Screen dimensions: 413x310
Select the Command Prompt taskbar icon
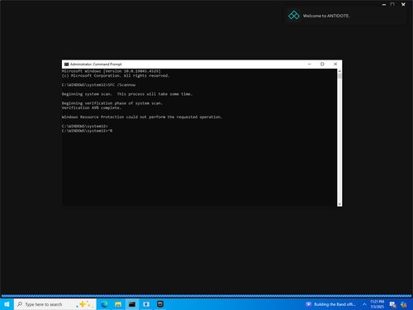point(132,304)
